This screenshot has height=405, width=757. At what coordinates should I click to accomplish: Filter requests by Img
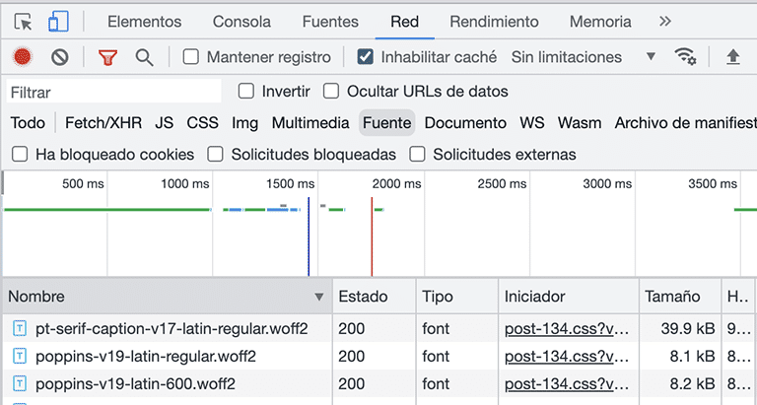point(244,123)
